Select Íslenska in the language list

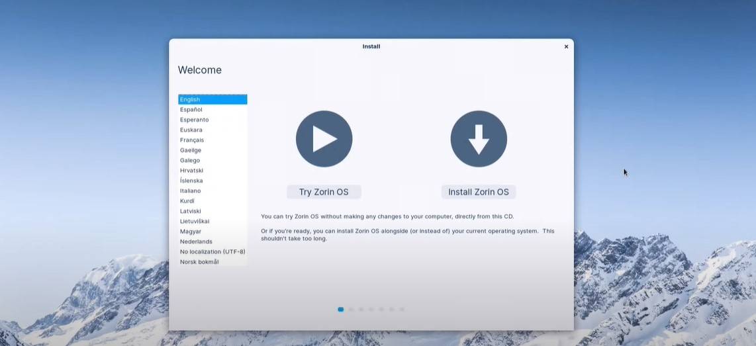click(213, 180)
